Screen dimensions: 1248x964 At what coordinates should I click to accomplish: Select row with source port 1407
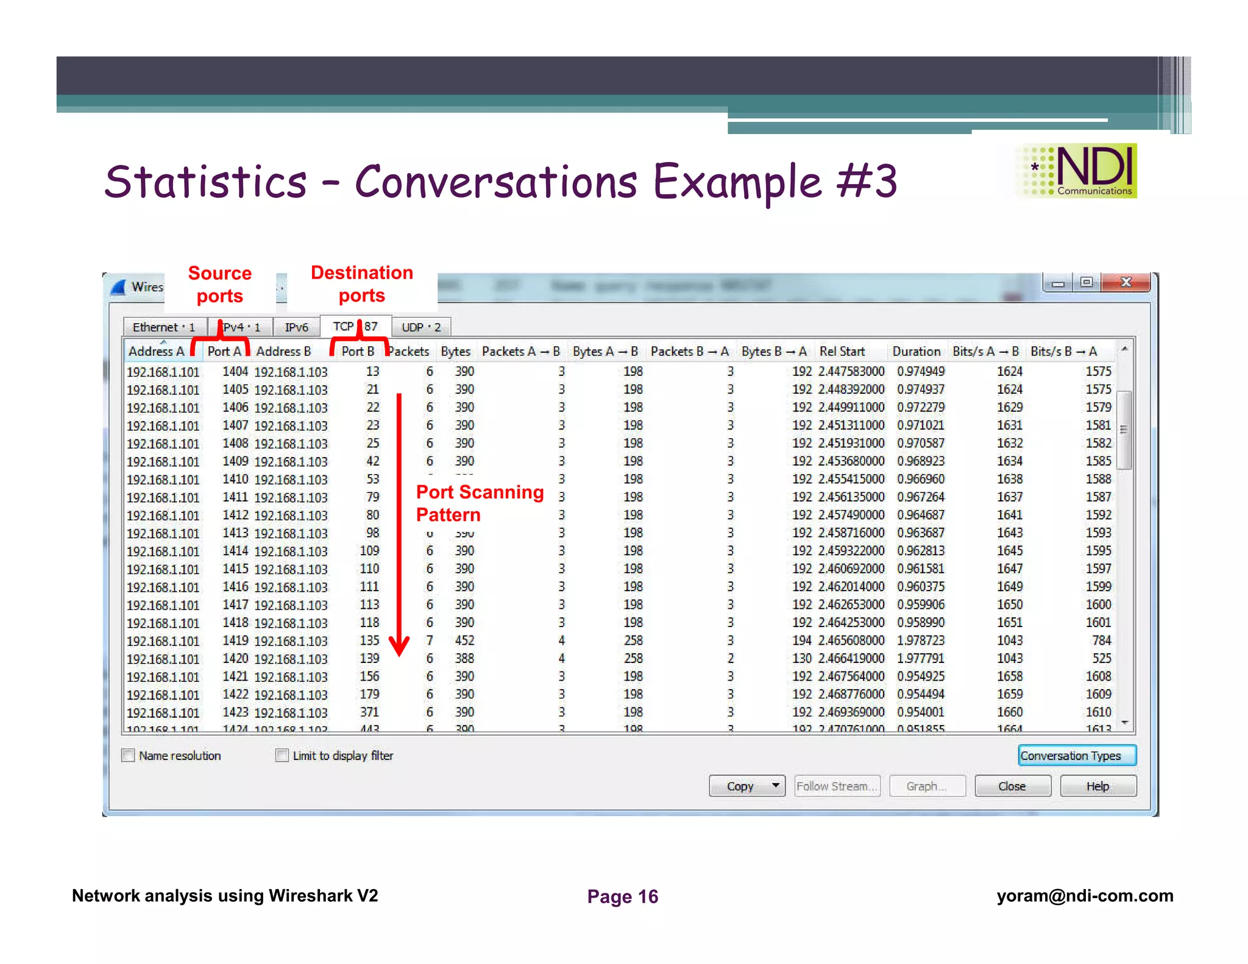pyautogui.click(x=619, y=425)
